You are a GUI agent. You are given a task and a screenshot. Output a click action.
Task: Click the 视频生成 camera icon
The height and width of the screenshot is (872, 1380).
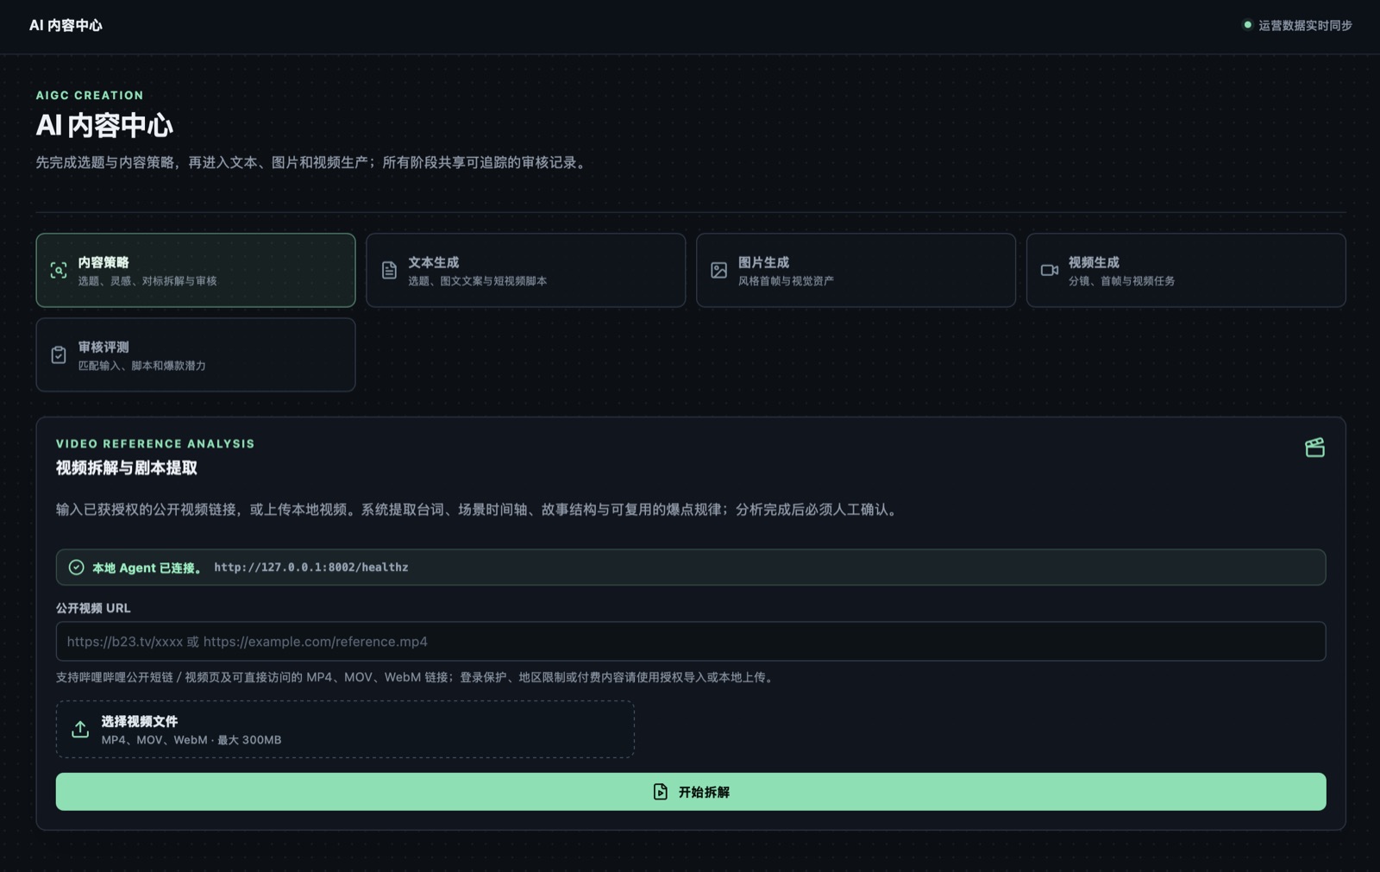click(x=1050, y=270)
